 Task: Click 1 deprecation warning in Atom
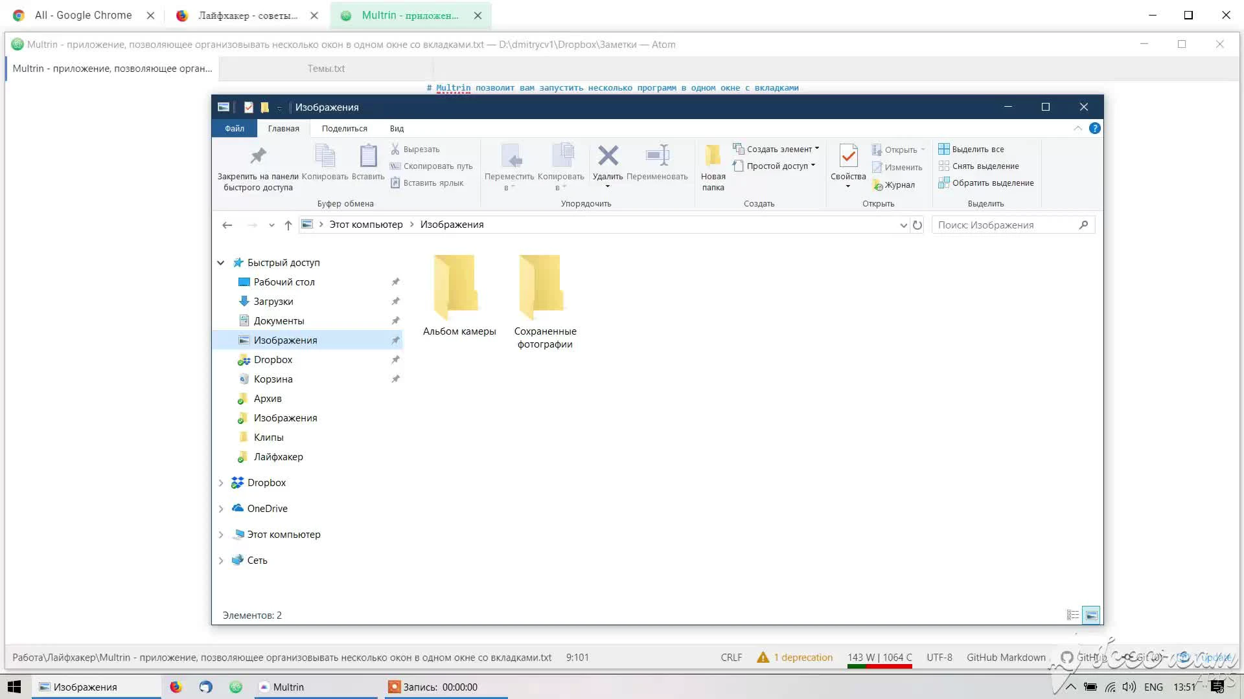795,658
